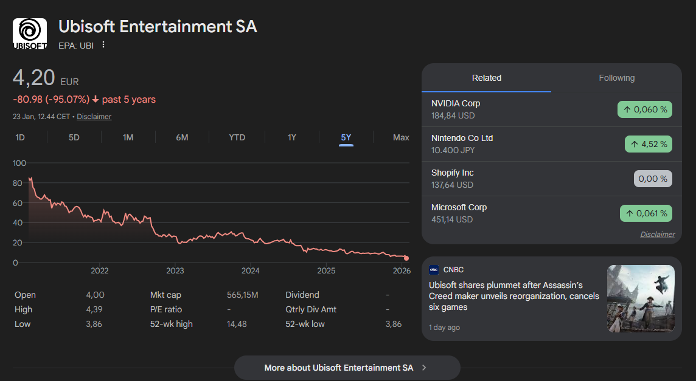Click the current price dot on chart
696x381 pixels.
coord(406,258)
